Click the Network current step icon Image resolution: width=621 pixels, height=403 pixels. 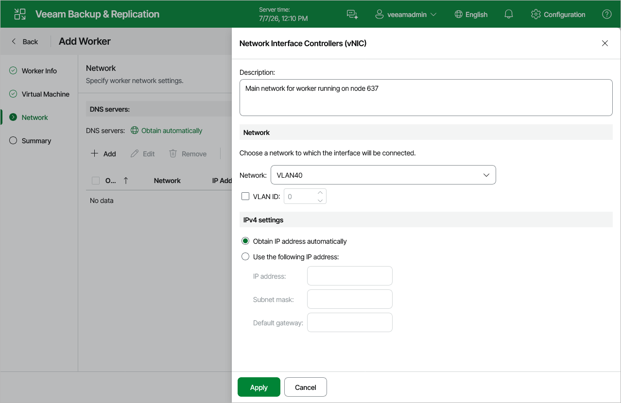point(13,118)
